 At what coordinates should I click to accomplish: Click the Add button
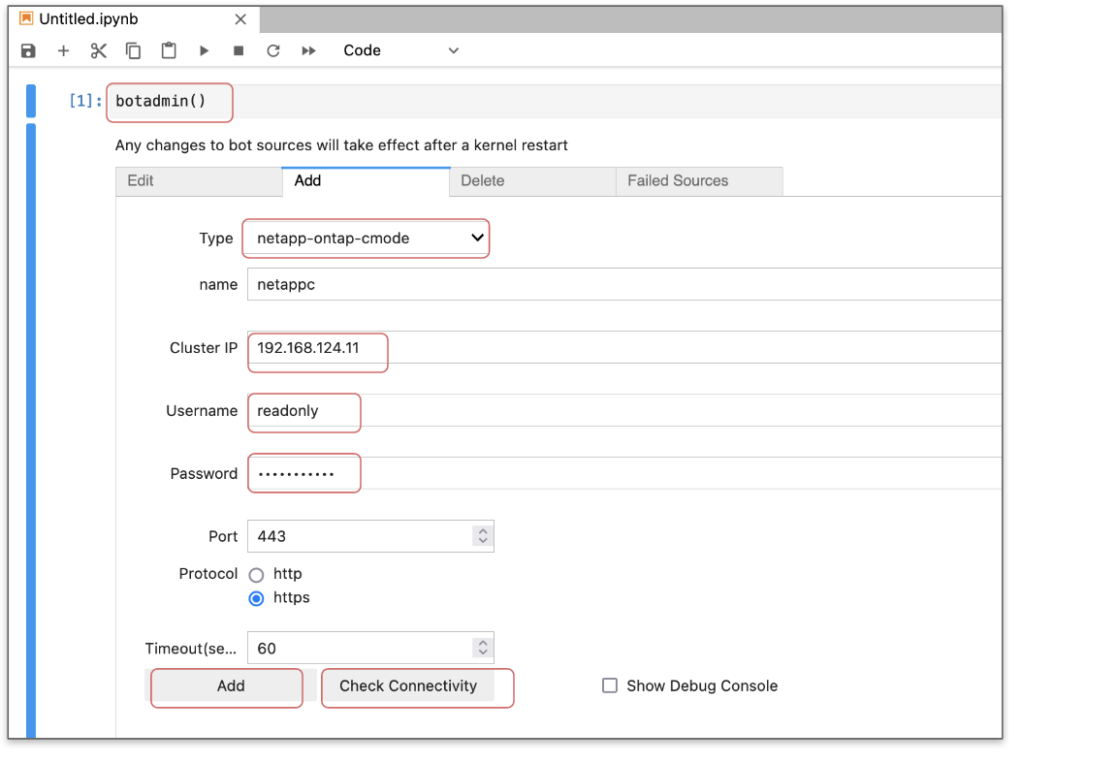[x=226, y=686]
